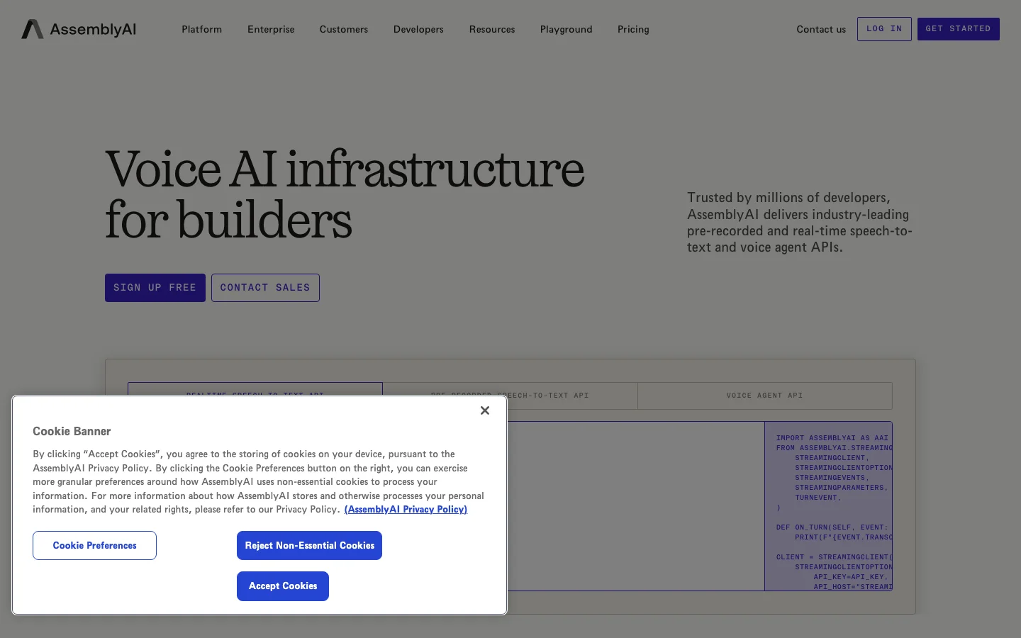
Task: Go to the Playground page
Action: [566, 29]
